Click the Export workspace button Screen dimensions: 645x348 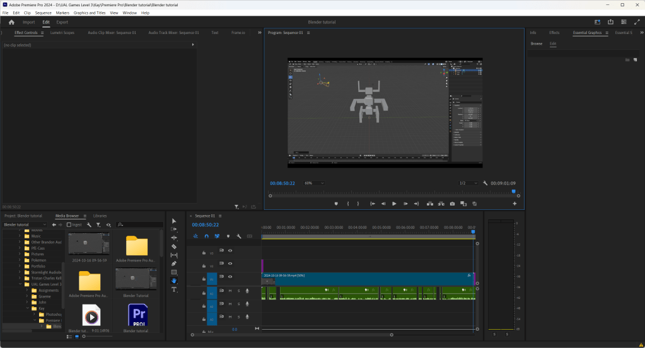point(62,22)
